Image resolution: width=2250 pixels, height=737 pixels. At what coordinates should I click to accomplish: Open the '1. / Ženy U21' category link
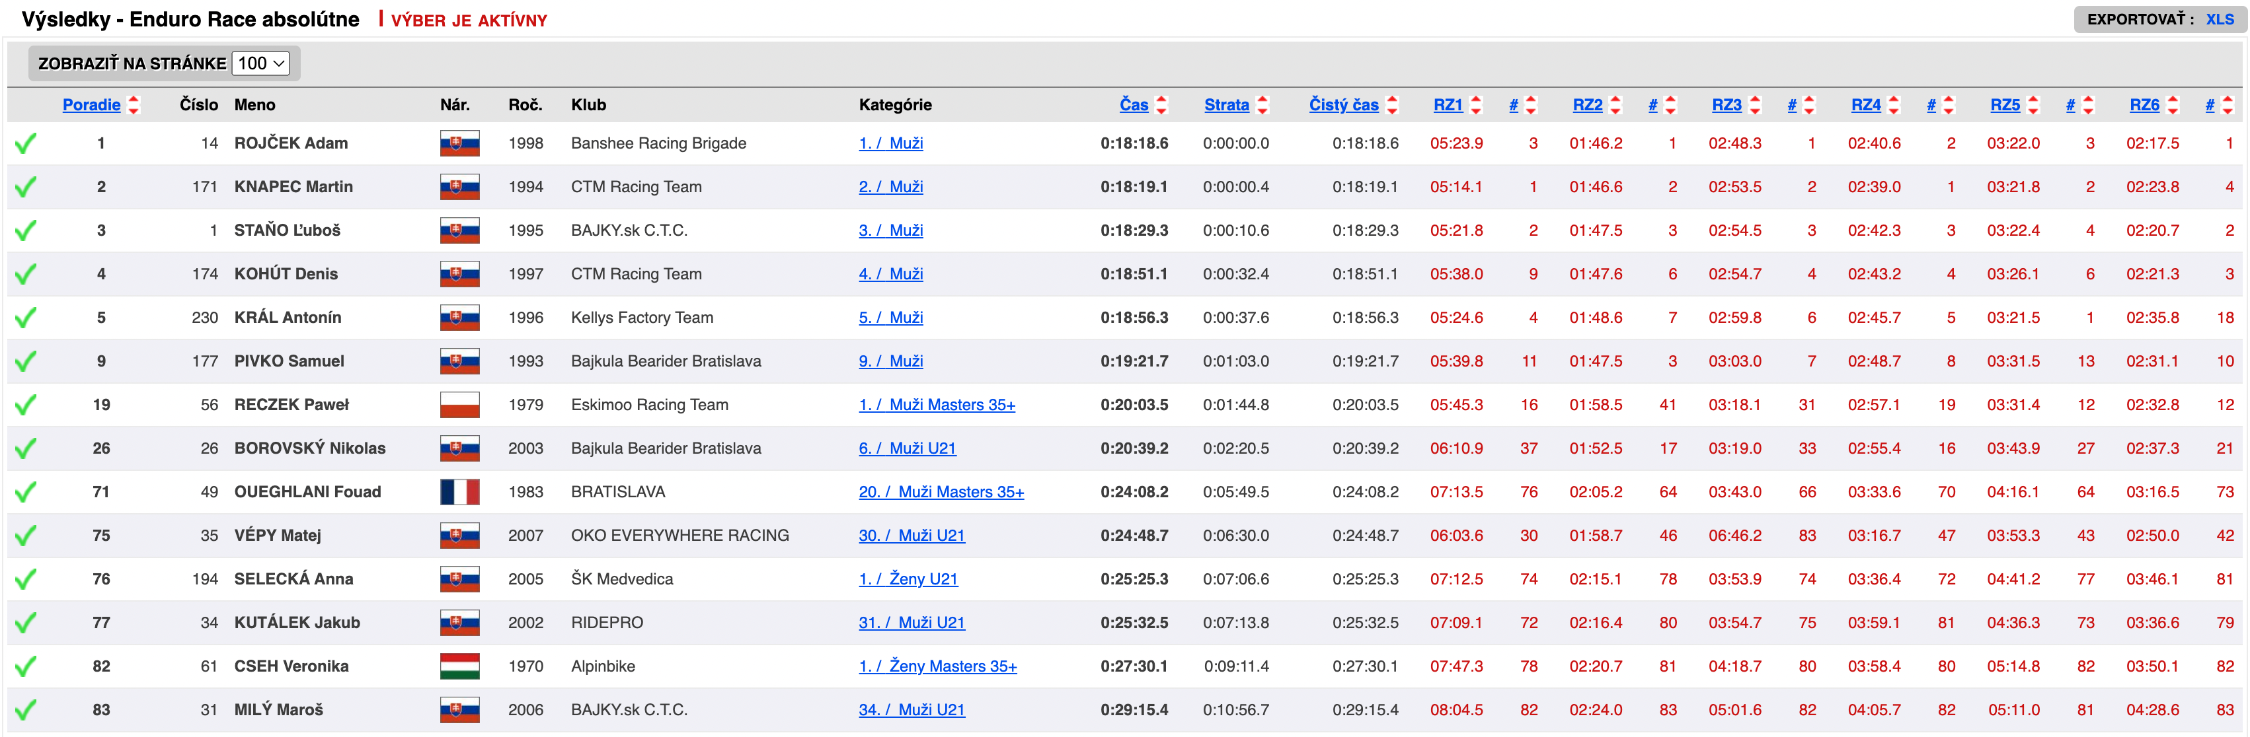[x=908, y=579]
